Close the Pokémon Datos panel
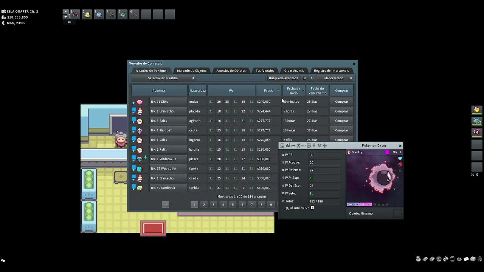Image resolution: width=484 pixels, height=272 pixels. tap(400, 145)
